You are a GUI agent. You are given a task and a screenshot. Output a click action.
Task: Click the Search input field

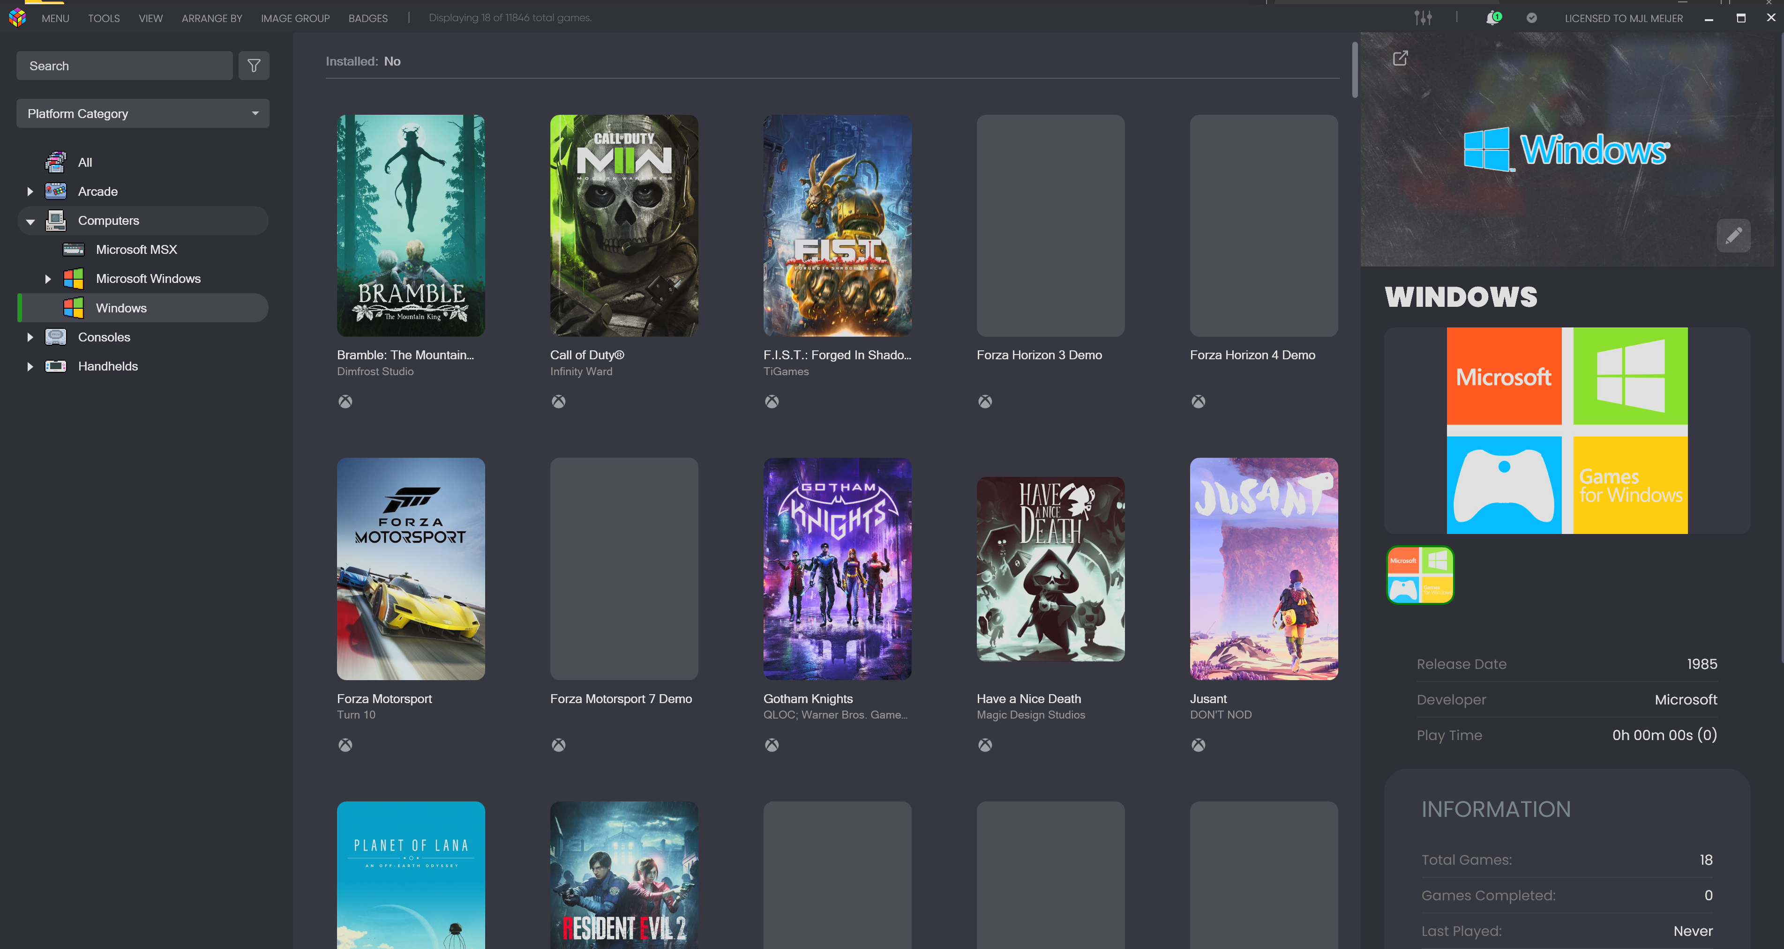coord(125,66)
